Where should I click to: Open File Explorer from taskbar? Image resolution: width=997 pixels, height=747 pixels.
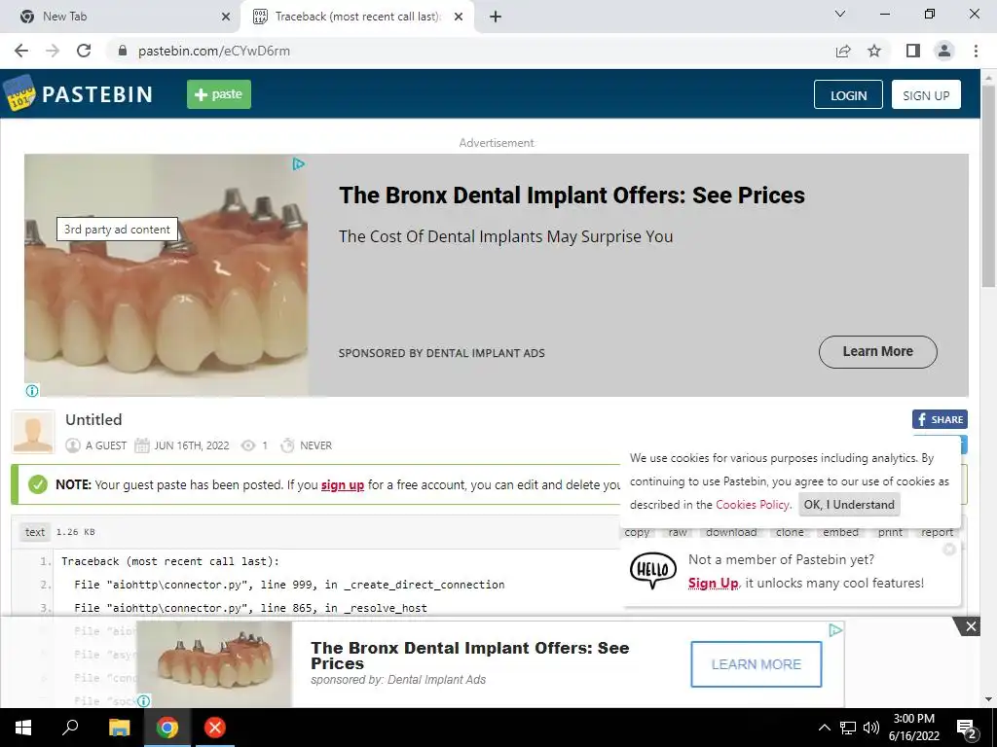[119, 728]
